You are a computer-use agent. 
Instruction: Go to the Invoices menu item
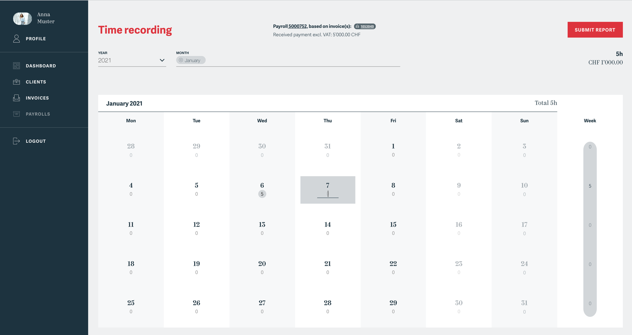click(x=37, y=98)
